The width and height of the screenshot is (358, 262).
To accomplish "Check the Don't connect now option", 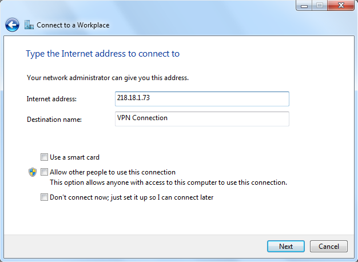I will pos(44,198).
